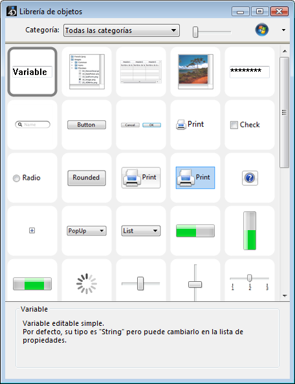Select the List combo box object
Image resolution: width=295 pixels, height=384 pixels.
[141, 231]
